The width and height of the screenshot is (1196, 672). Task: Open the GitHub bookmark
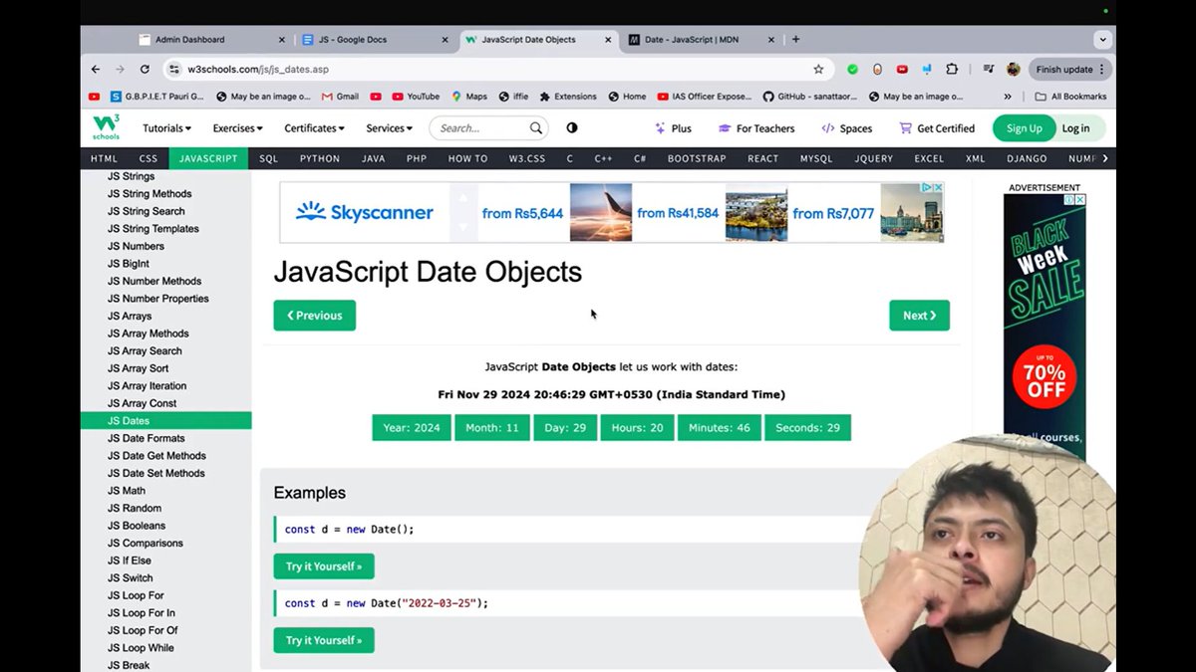click(811, 97)
